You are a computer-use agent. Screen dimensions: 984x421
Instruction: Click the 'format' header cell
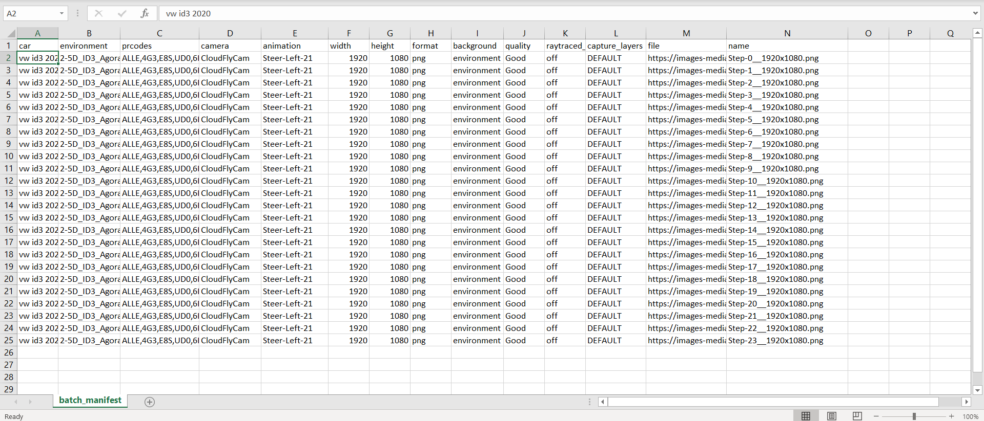(x=430, y=46)
